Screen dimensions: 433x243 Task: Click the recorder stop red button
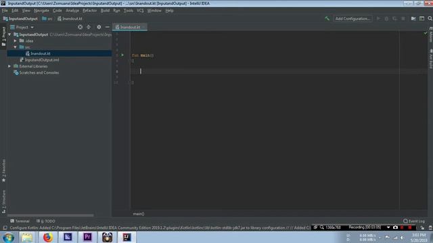[x=410, y=227]
